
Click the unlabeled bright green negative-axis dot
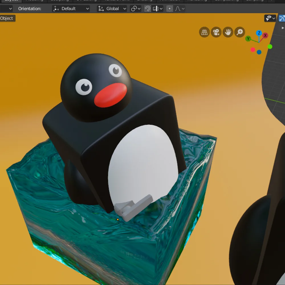[x=270, y=47]
